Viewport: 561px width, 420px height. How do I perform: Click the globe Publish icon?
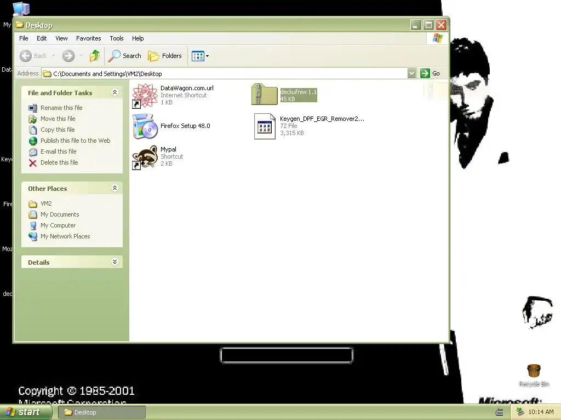pyautogui.click(x=33, y=141)
